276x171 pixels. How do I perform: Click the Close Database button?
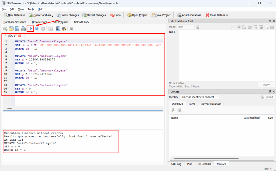pos(217,15)
